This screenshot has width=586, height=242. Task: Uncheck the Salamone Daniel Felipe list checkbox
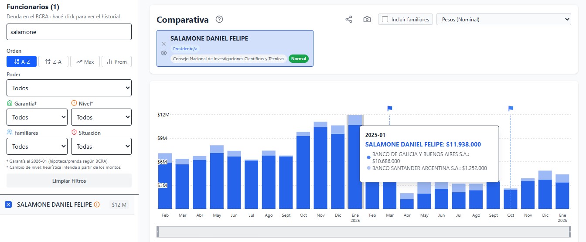[8, 205]
